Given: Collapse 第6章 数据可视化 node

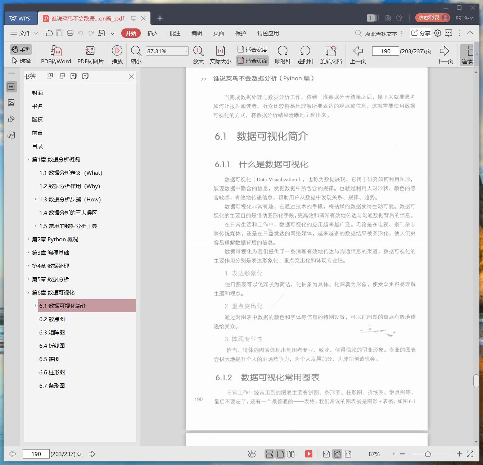Looking at the screenshot, I should 28,292.
